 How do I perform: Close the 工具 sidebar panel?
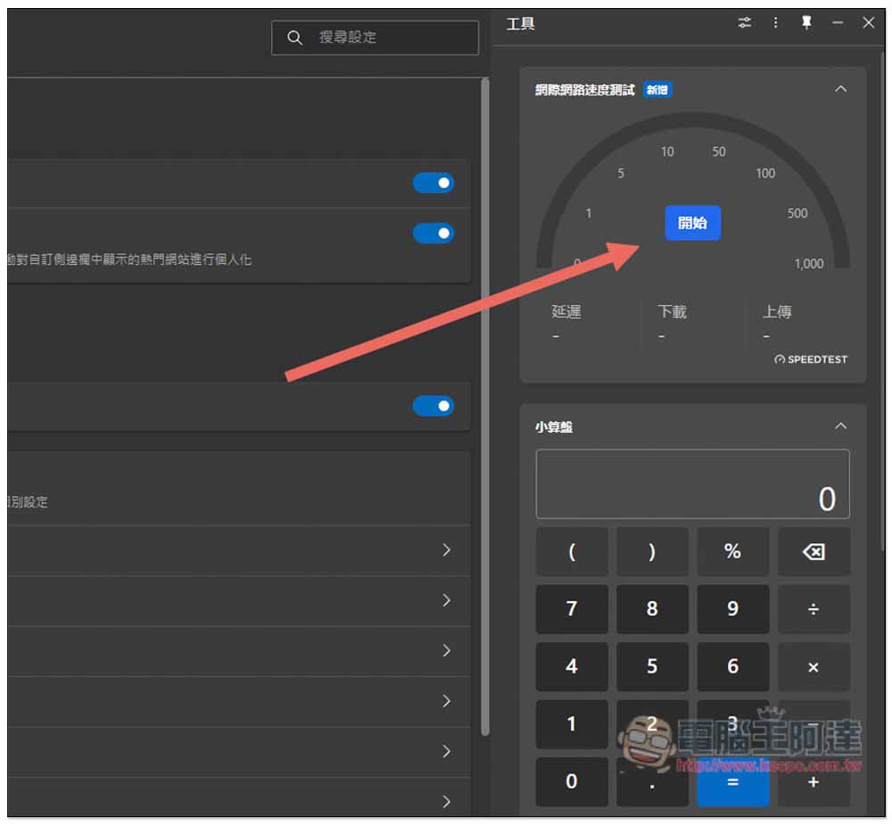868,23
